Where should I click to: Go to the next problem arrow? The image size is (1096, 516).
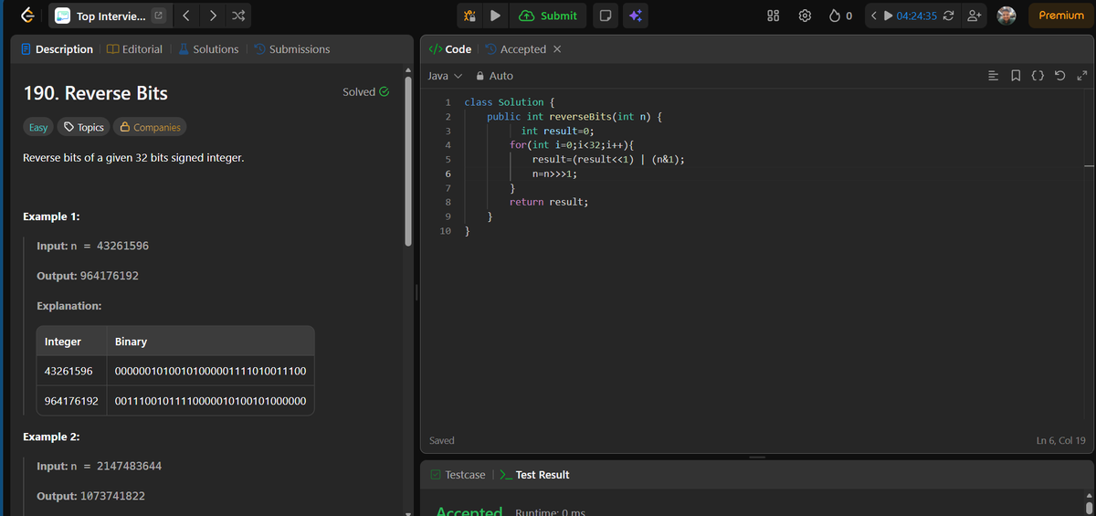pos(213,16)
